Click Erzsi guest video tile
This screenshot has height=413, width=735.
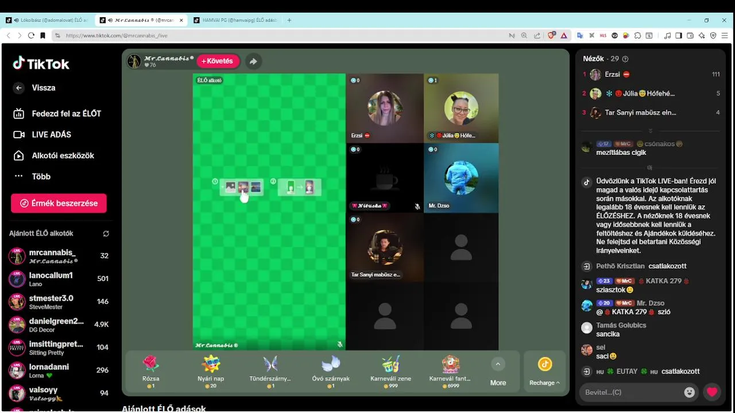[385, 108]
